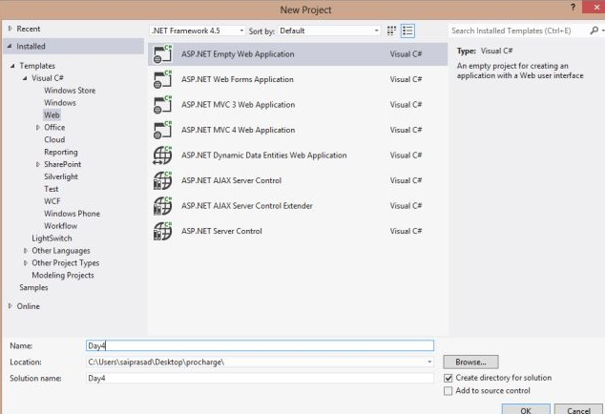This screenshot has height=414, width=605.
Task: Select the Reporting template category
Action: pyautogui.click(x=60, y=152)
